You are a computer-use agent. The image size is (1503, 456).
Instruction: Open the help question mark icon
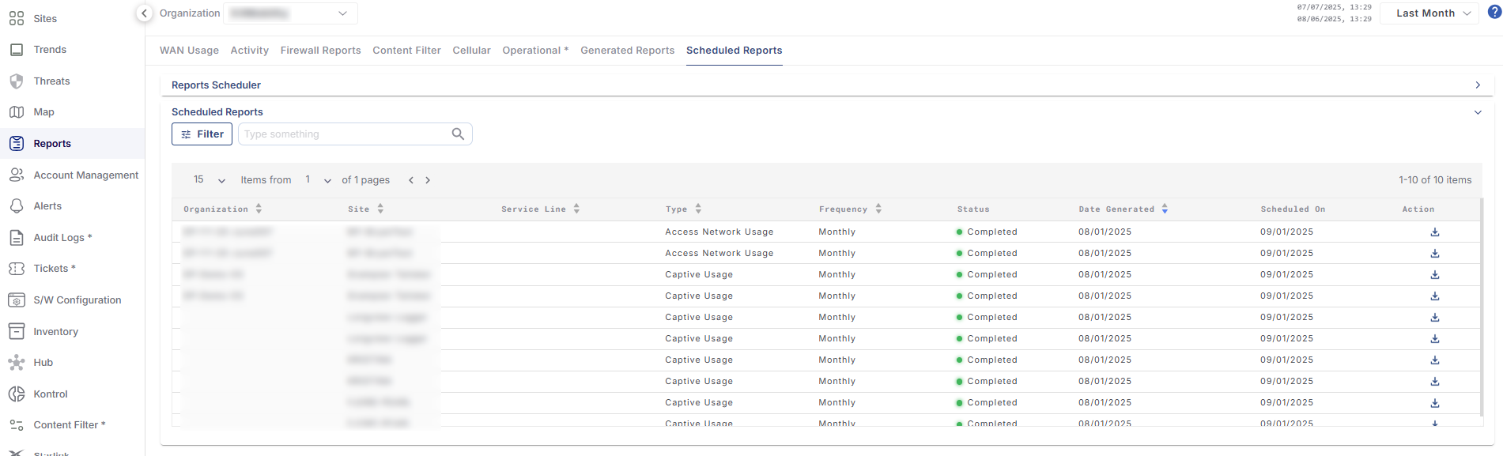tap(1494, 13)
